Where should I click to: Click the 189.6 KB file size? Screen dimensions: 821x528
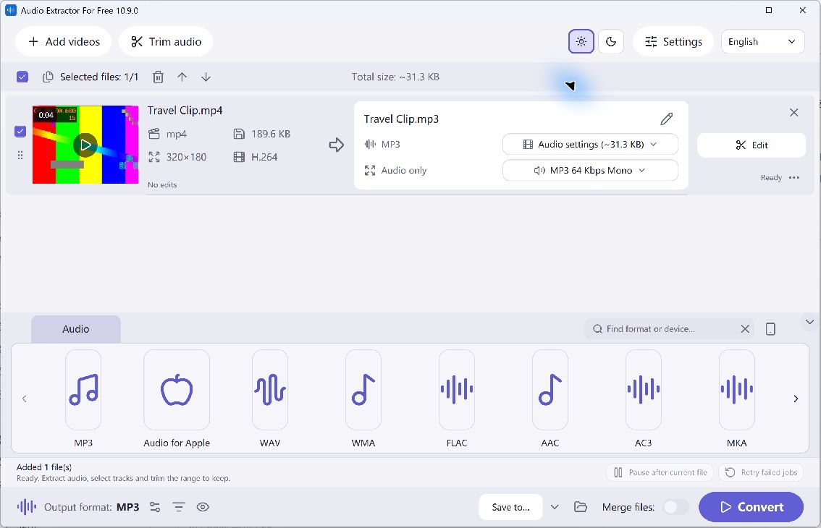coord(270,134)
